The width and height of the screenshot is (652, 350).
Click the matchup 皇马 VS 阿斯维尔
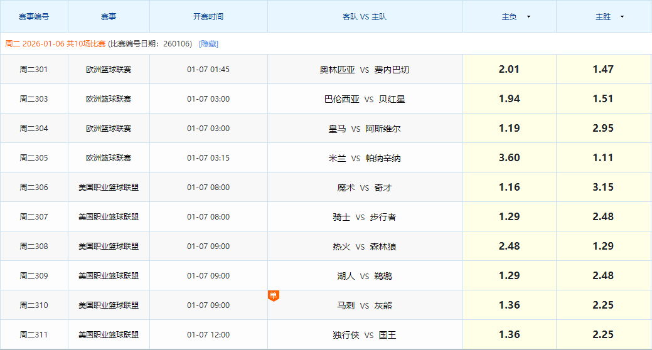[x=365, y=129]
